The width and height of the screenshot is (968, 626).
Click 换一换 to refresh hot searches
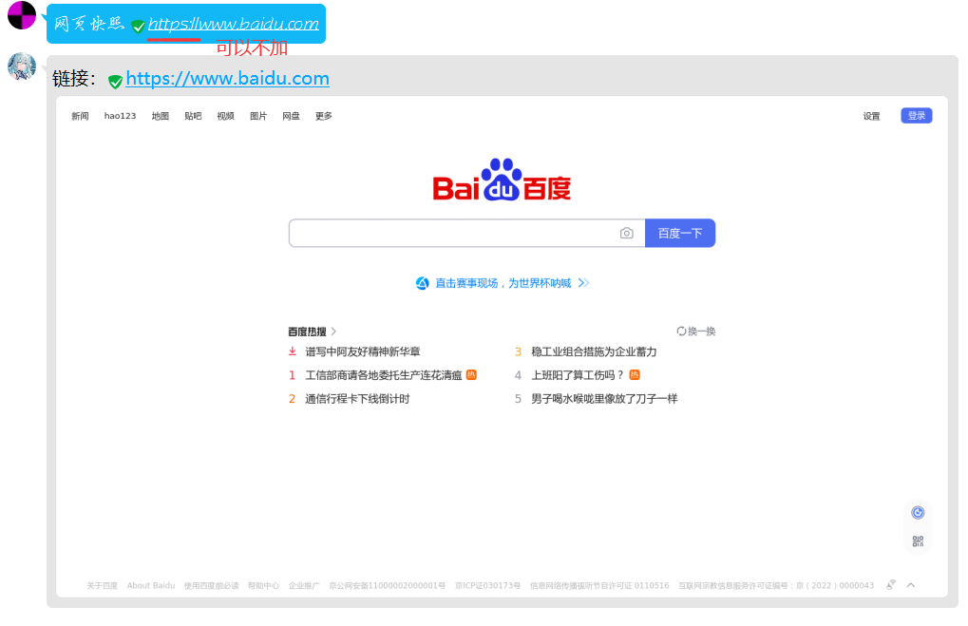(701, 332)
